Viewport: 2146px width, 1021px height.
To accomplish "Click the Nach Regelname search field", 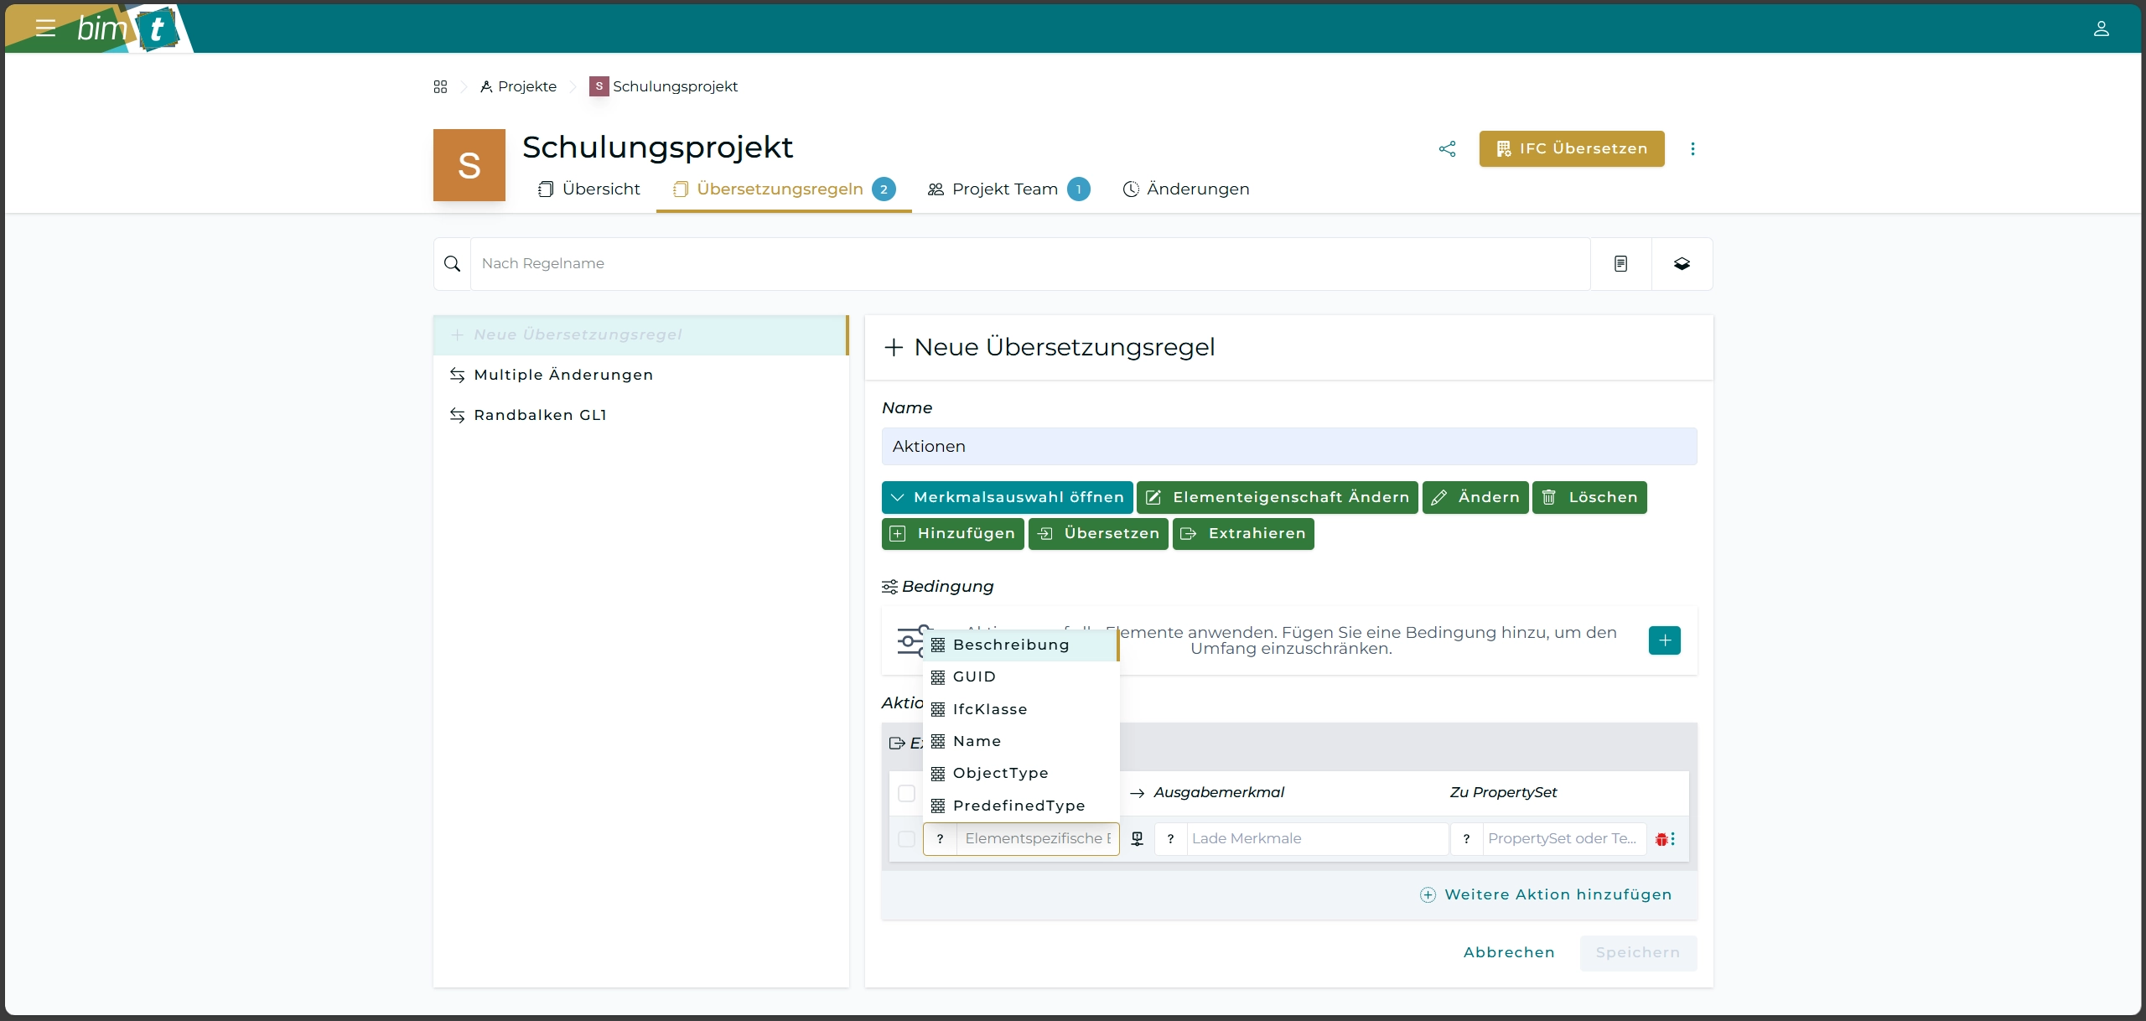I will (x=1029, y=264).
